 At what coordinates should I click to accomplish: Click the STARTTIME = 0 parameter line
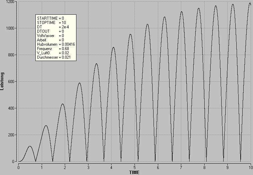(50, 18)
